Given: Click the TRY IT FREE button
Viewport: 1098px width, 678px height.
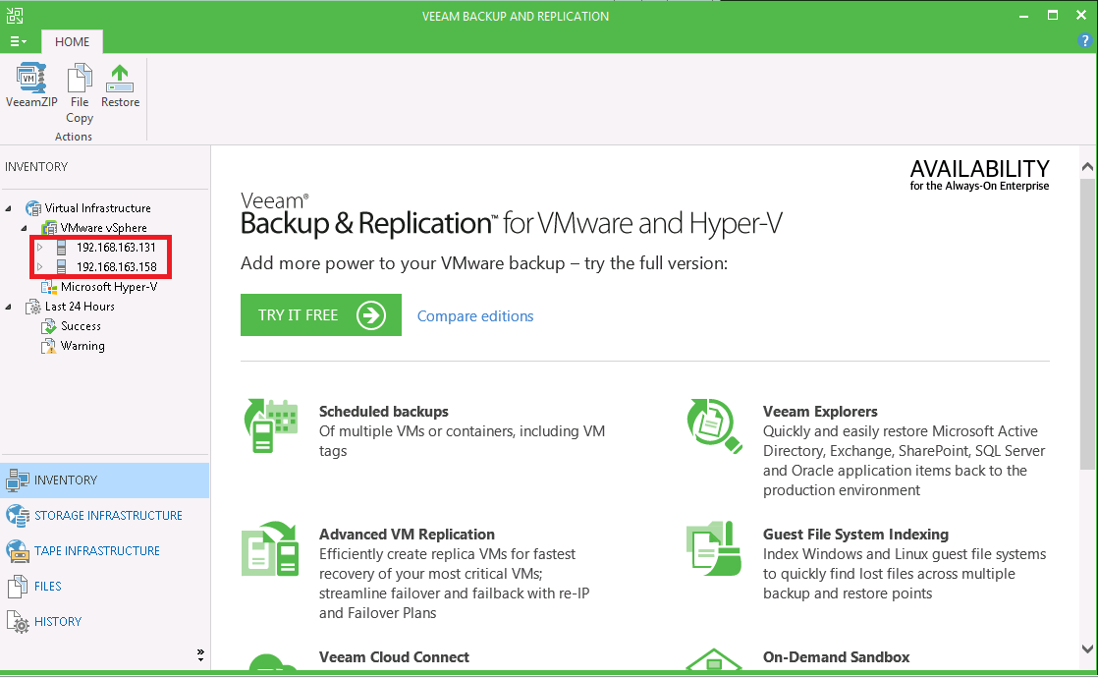Looking at the screenshot, I should coord(320,314).
